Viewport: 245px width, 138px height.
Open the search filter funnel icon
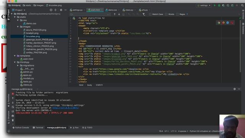point(144,15)
